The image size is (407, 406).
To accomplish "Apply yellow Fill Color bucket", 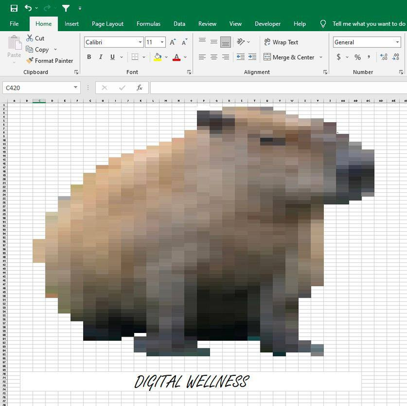I will click(157, 57).
